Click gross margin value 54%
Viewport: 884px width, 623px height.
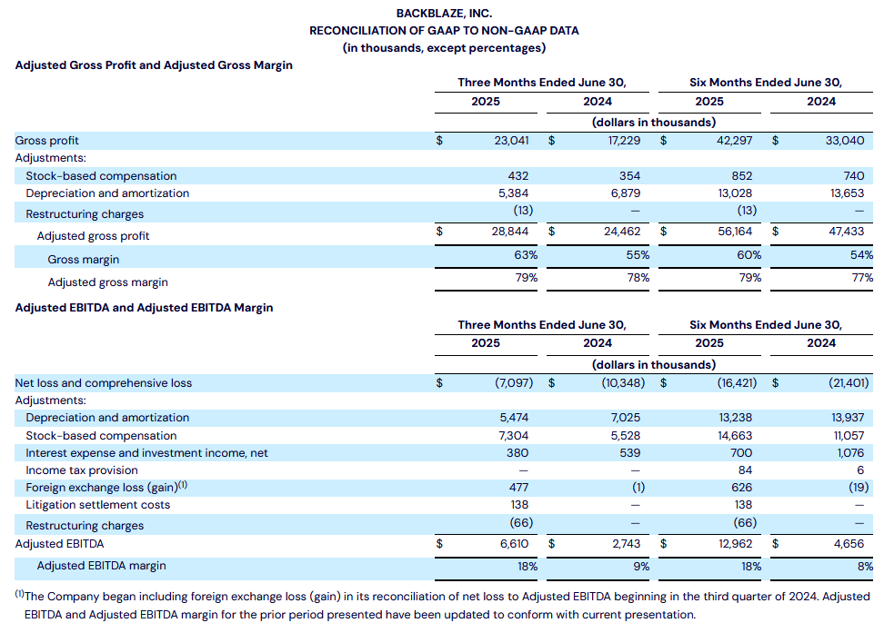(861, 255)
